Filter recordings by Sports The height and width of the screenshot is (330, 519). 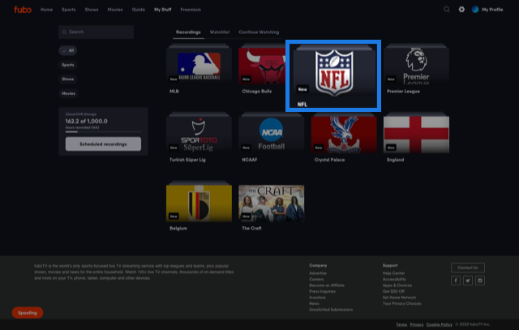(68, 65)
